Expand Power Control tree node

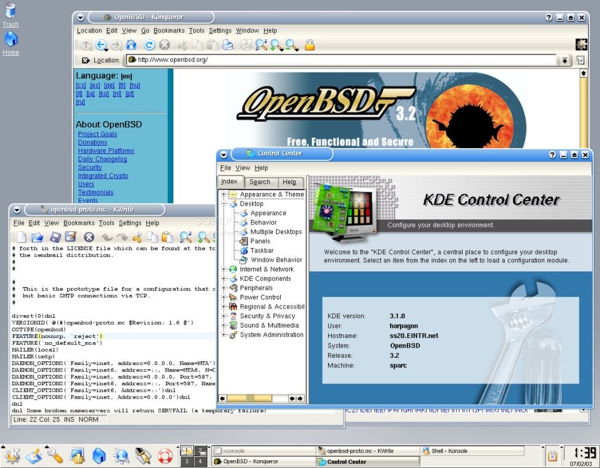224,297
